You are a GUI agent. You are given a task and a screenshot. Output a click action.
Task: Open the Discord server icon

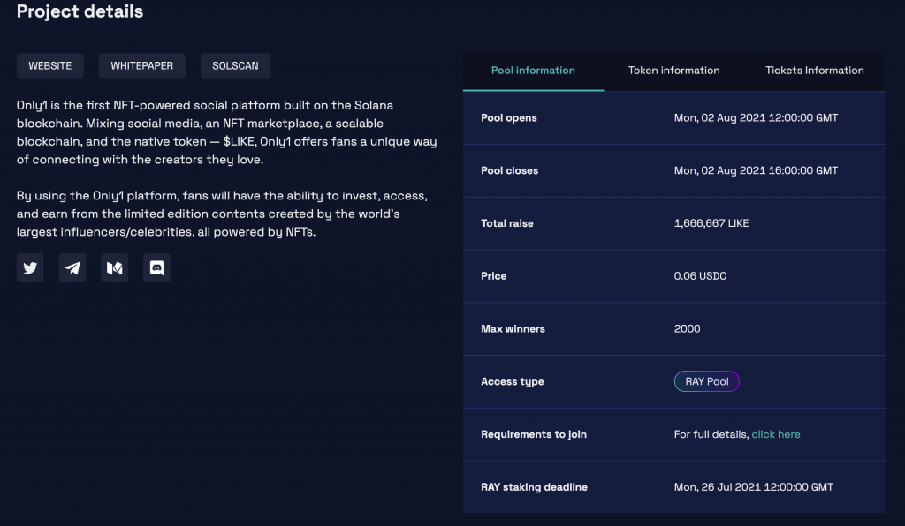coord(156,268)
